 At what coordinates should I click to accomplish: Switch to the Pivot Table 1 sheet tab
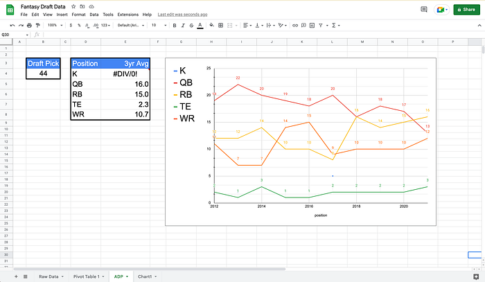89,276
